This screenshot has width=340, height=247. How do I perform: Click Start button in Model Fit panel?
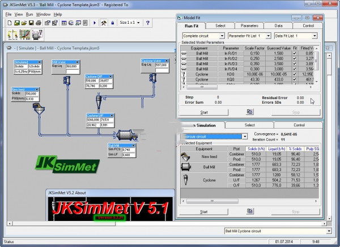(x=204, y=112)
